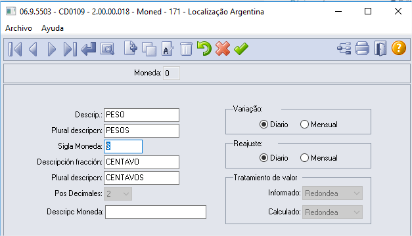Click the field containing CENTAVOS
Image resolution: width=412 pixels, height=236 pixels.
tap(142, 178)
